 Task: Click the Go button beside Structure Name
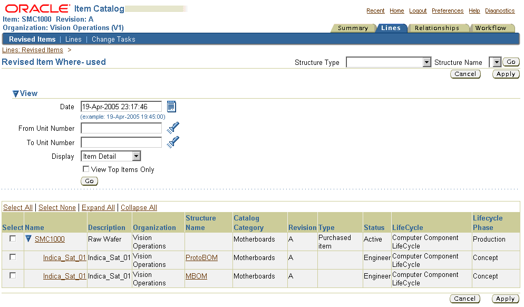pos(511,62)
